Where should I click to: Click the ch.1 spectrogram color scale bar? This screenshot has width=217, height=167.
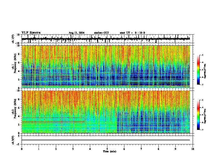point(198,70)
